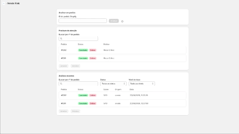Click the Crítico badge of #1002 in Análises recentes
Screen dimensions: 239x134
coord(93,95)
